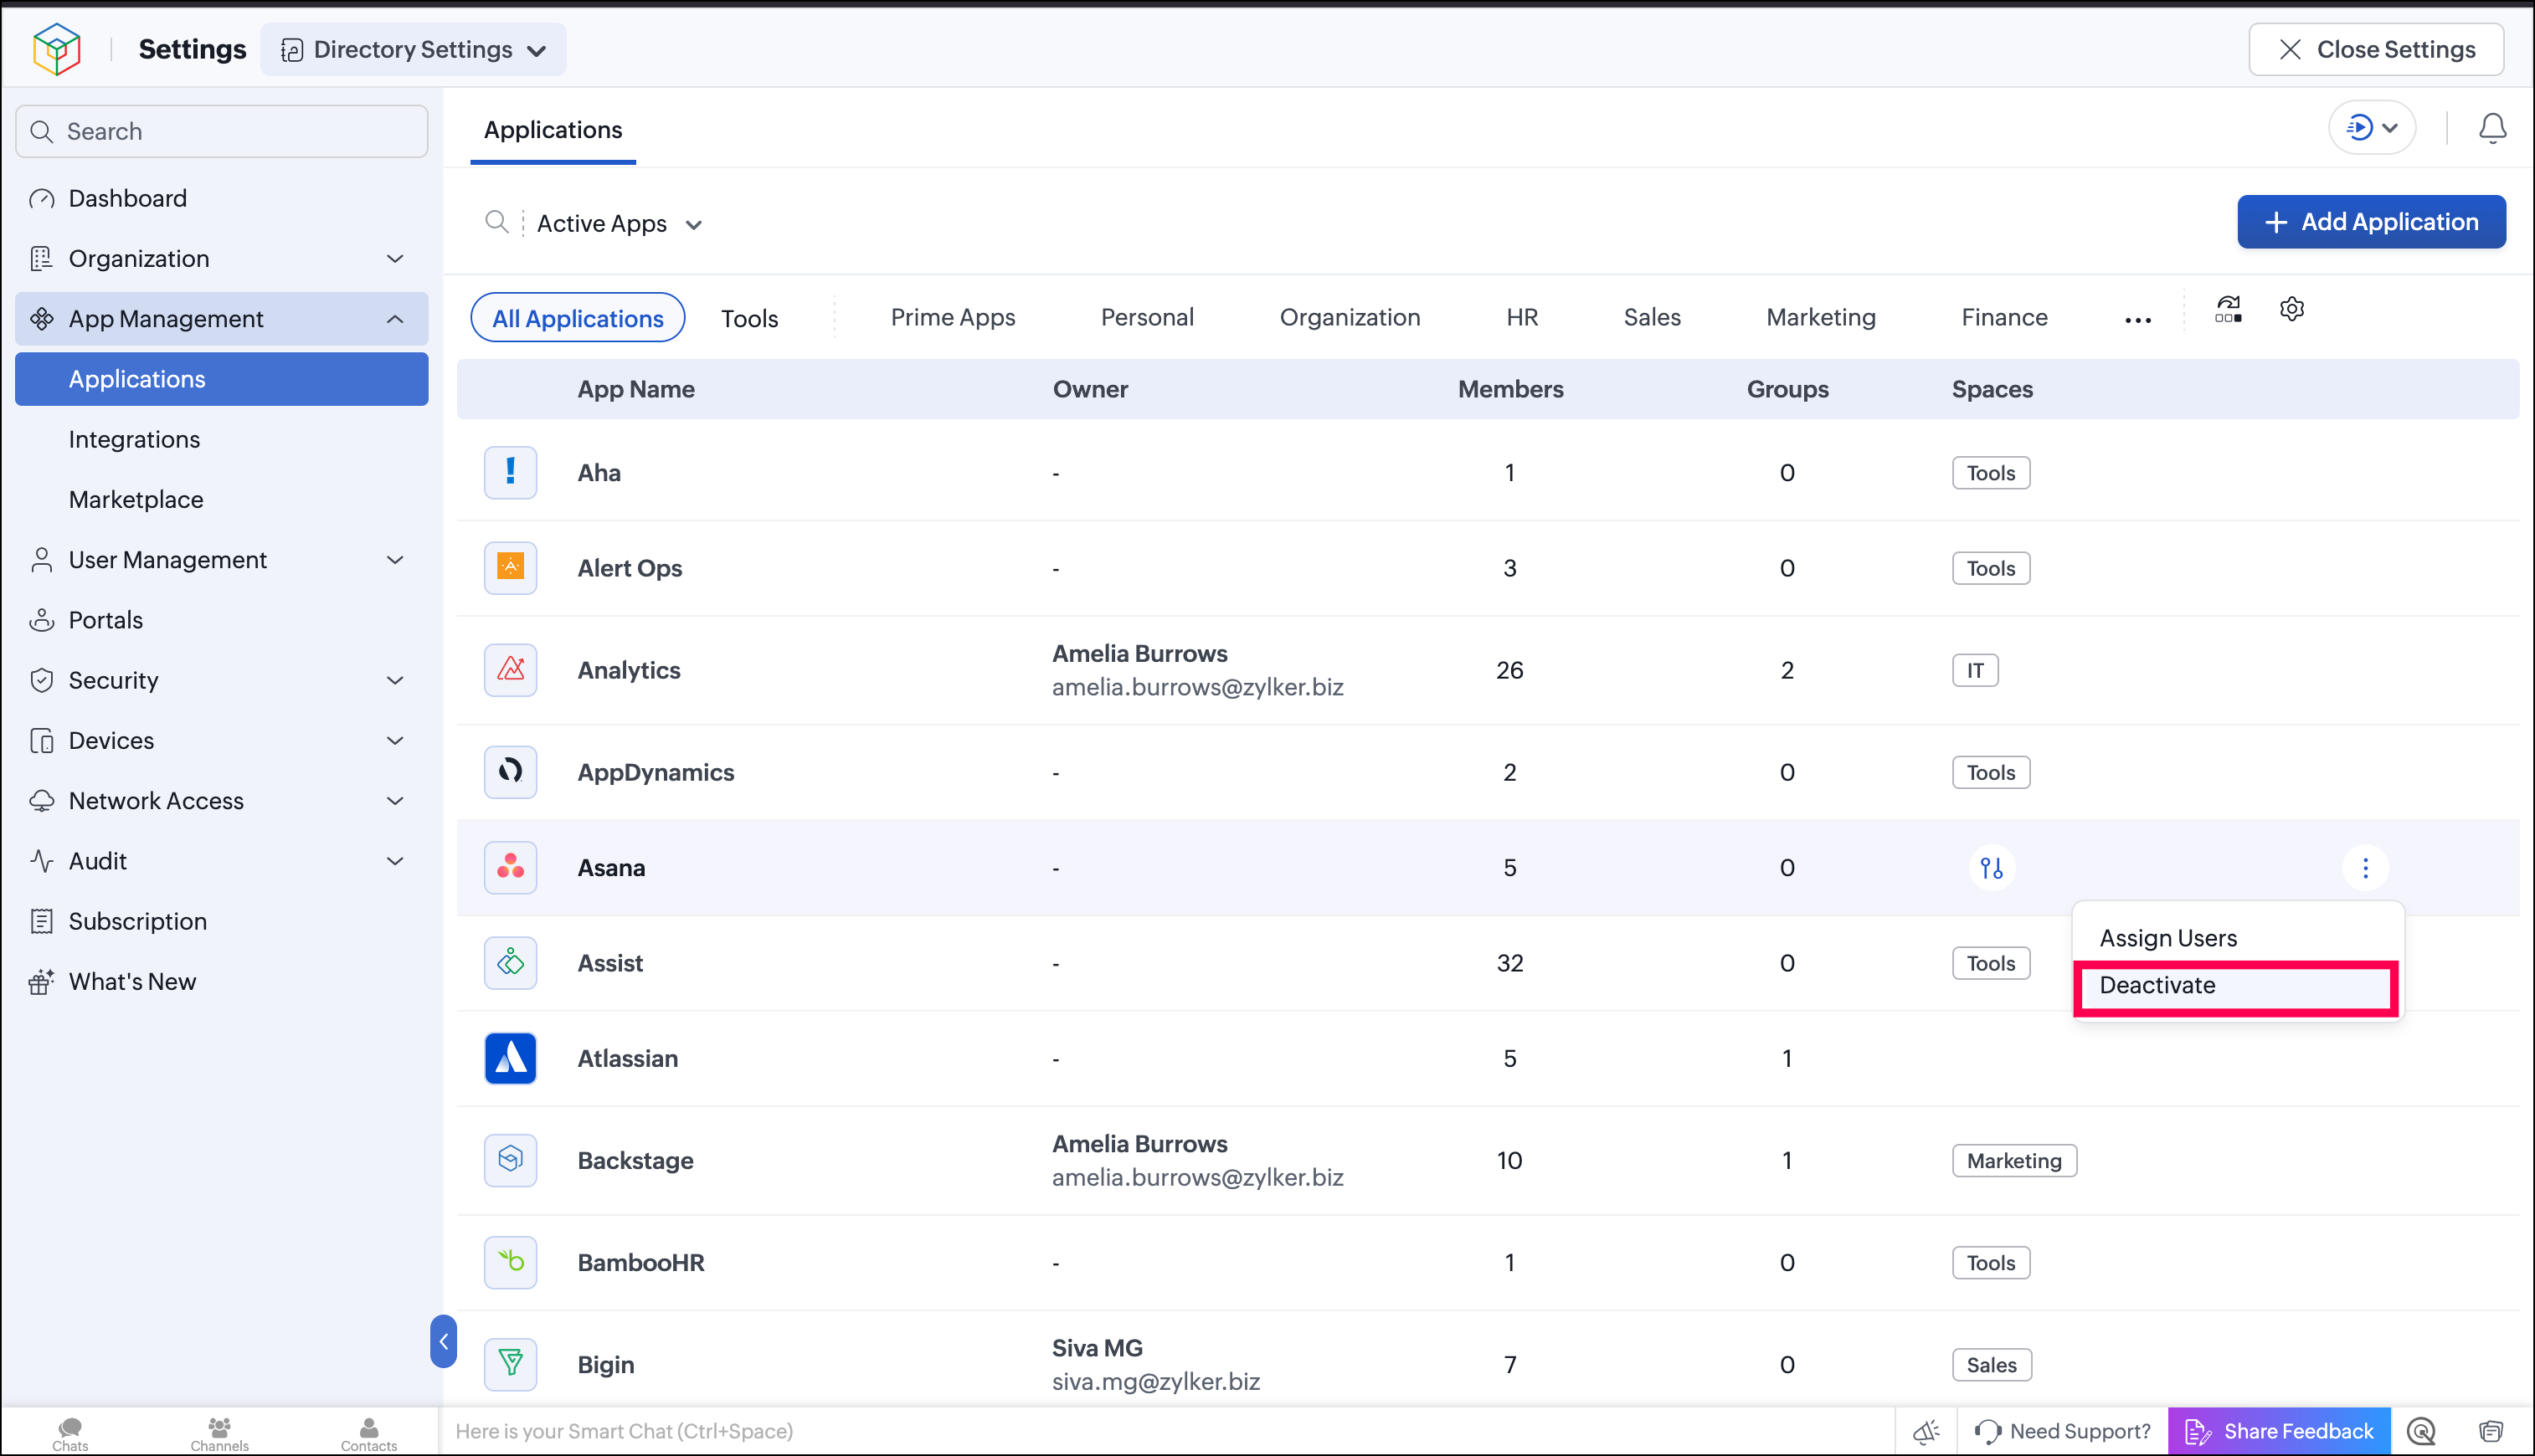Click the Atlassian app icon
The width and height of the screenshot is (2535, 1456).
[510, 1058]
